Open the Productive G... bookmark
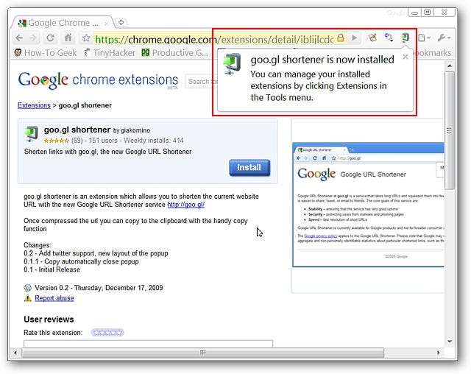Image resolution: width=471 pixels, height=374 pixels. [174, 53]
